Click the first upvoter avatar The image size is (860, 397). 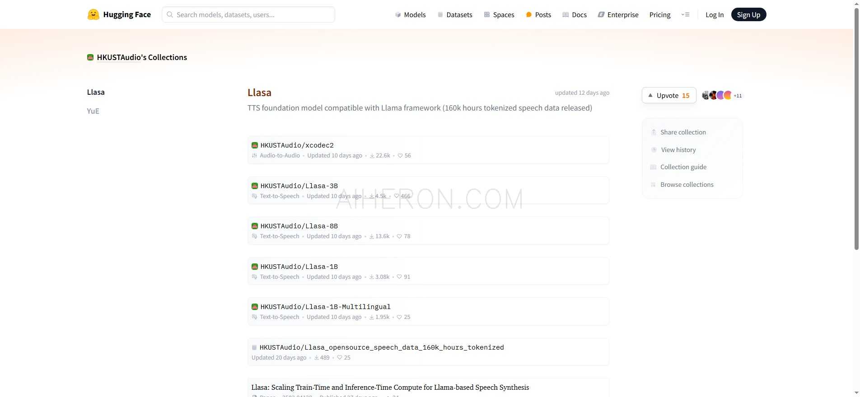coord(706,95)
